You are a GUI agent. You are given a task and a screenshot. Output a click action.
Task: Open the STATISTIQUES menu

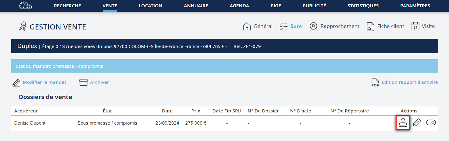363,6
